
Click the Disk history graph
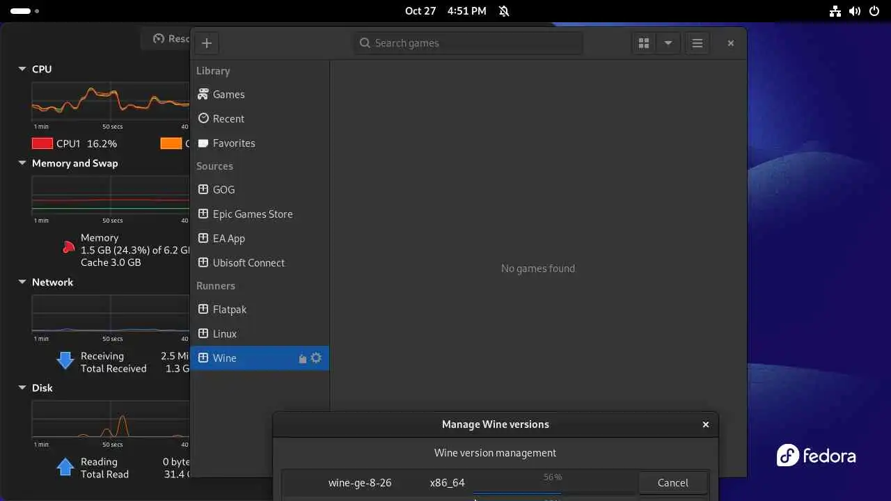[x=110, y=420]
